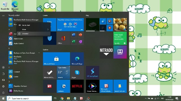Click the letter B group header
This screenshot has width=181, height=101.
9,48
